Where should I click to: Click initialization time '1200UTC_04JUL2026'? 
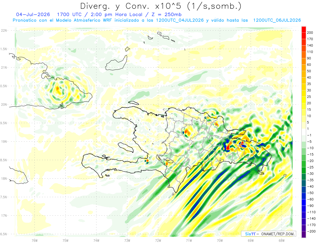(180, 20)
